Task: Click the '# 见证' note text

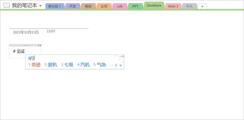Action: tap(19, 52)
